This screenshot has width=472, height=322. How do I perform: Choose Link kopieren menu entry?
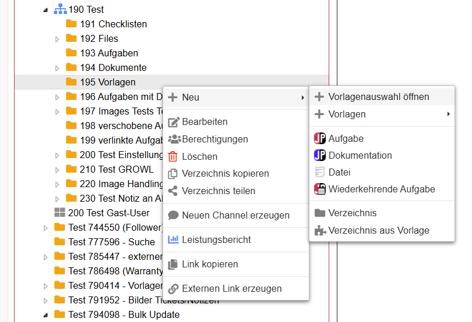pyautogui.click(x=210, y=264)
